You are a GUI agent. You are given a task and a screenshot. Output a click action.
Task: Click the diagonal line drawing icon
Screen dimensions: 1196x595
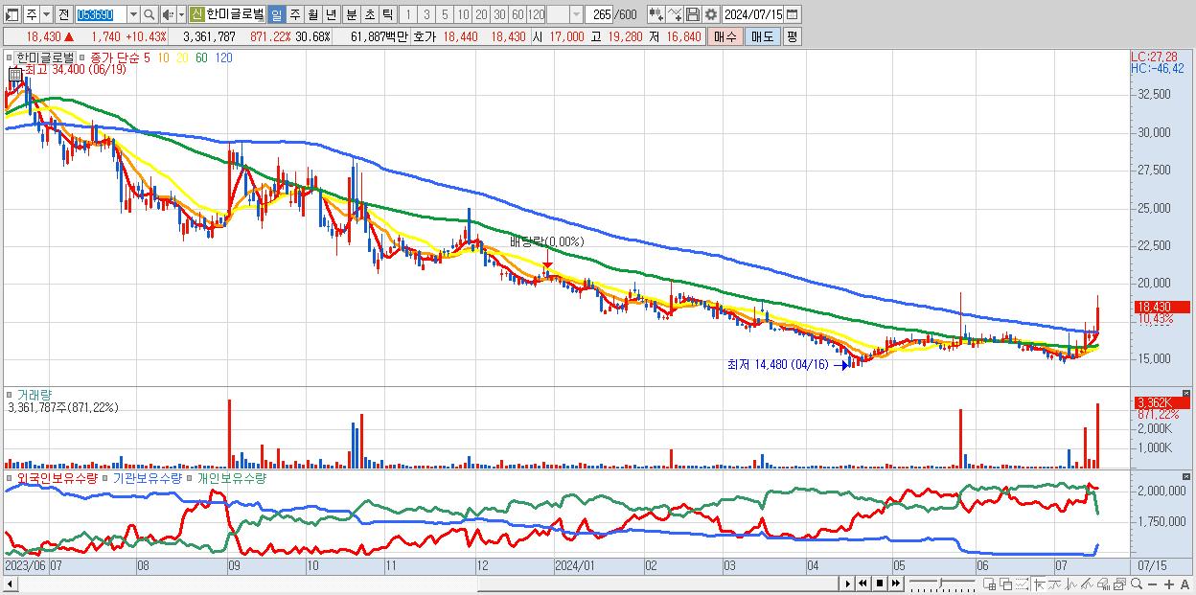click(x=1087, y=584)
